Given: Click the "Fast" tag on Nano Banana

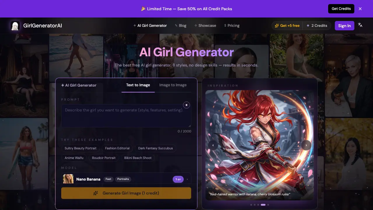Looking at the screenshot, I should pyautogui.click(x=108, y=179).
